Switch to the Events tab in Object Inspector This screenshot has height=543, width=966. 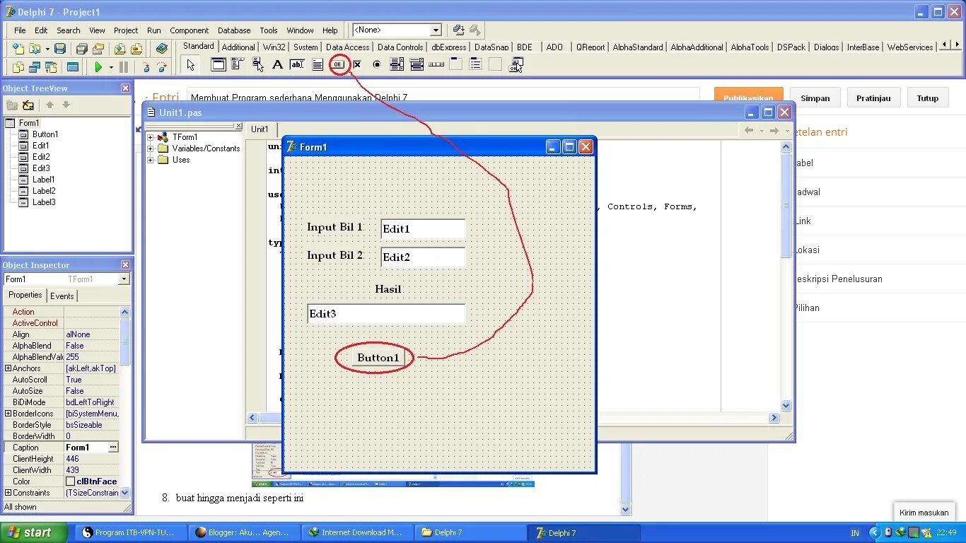(x=62, y=296)
